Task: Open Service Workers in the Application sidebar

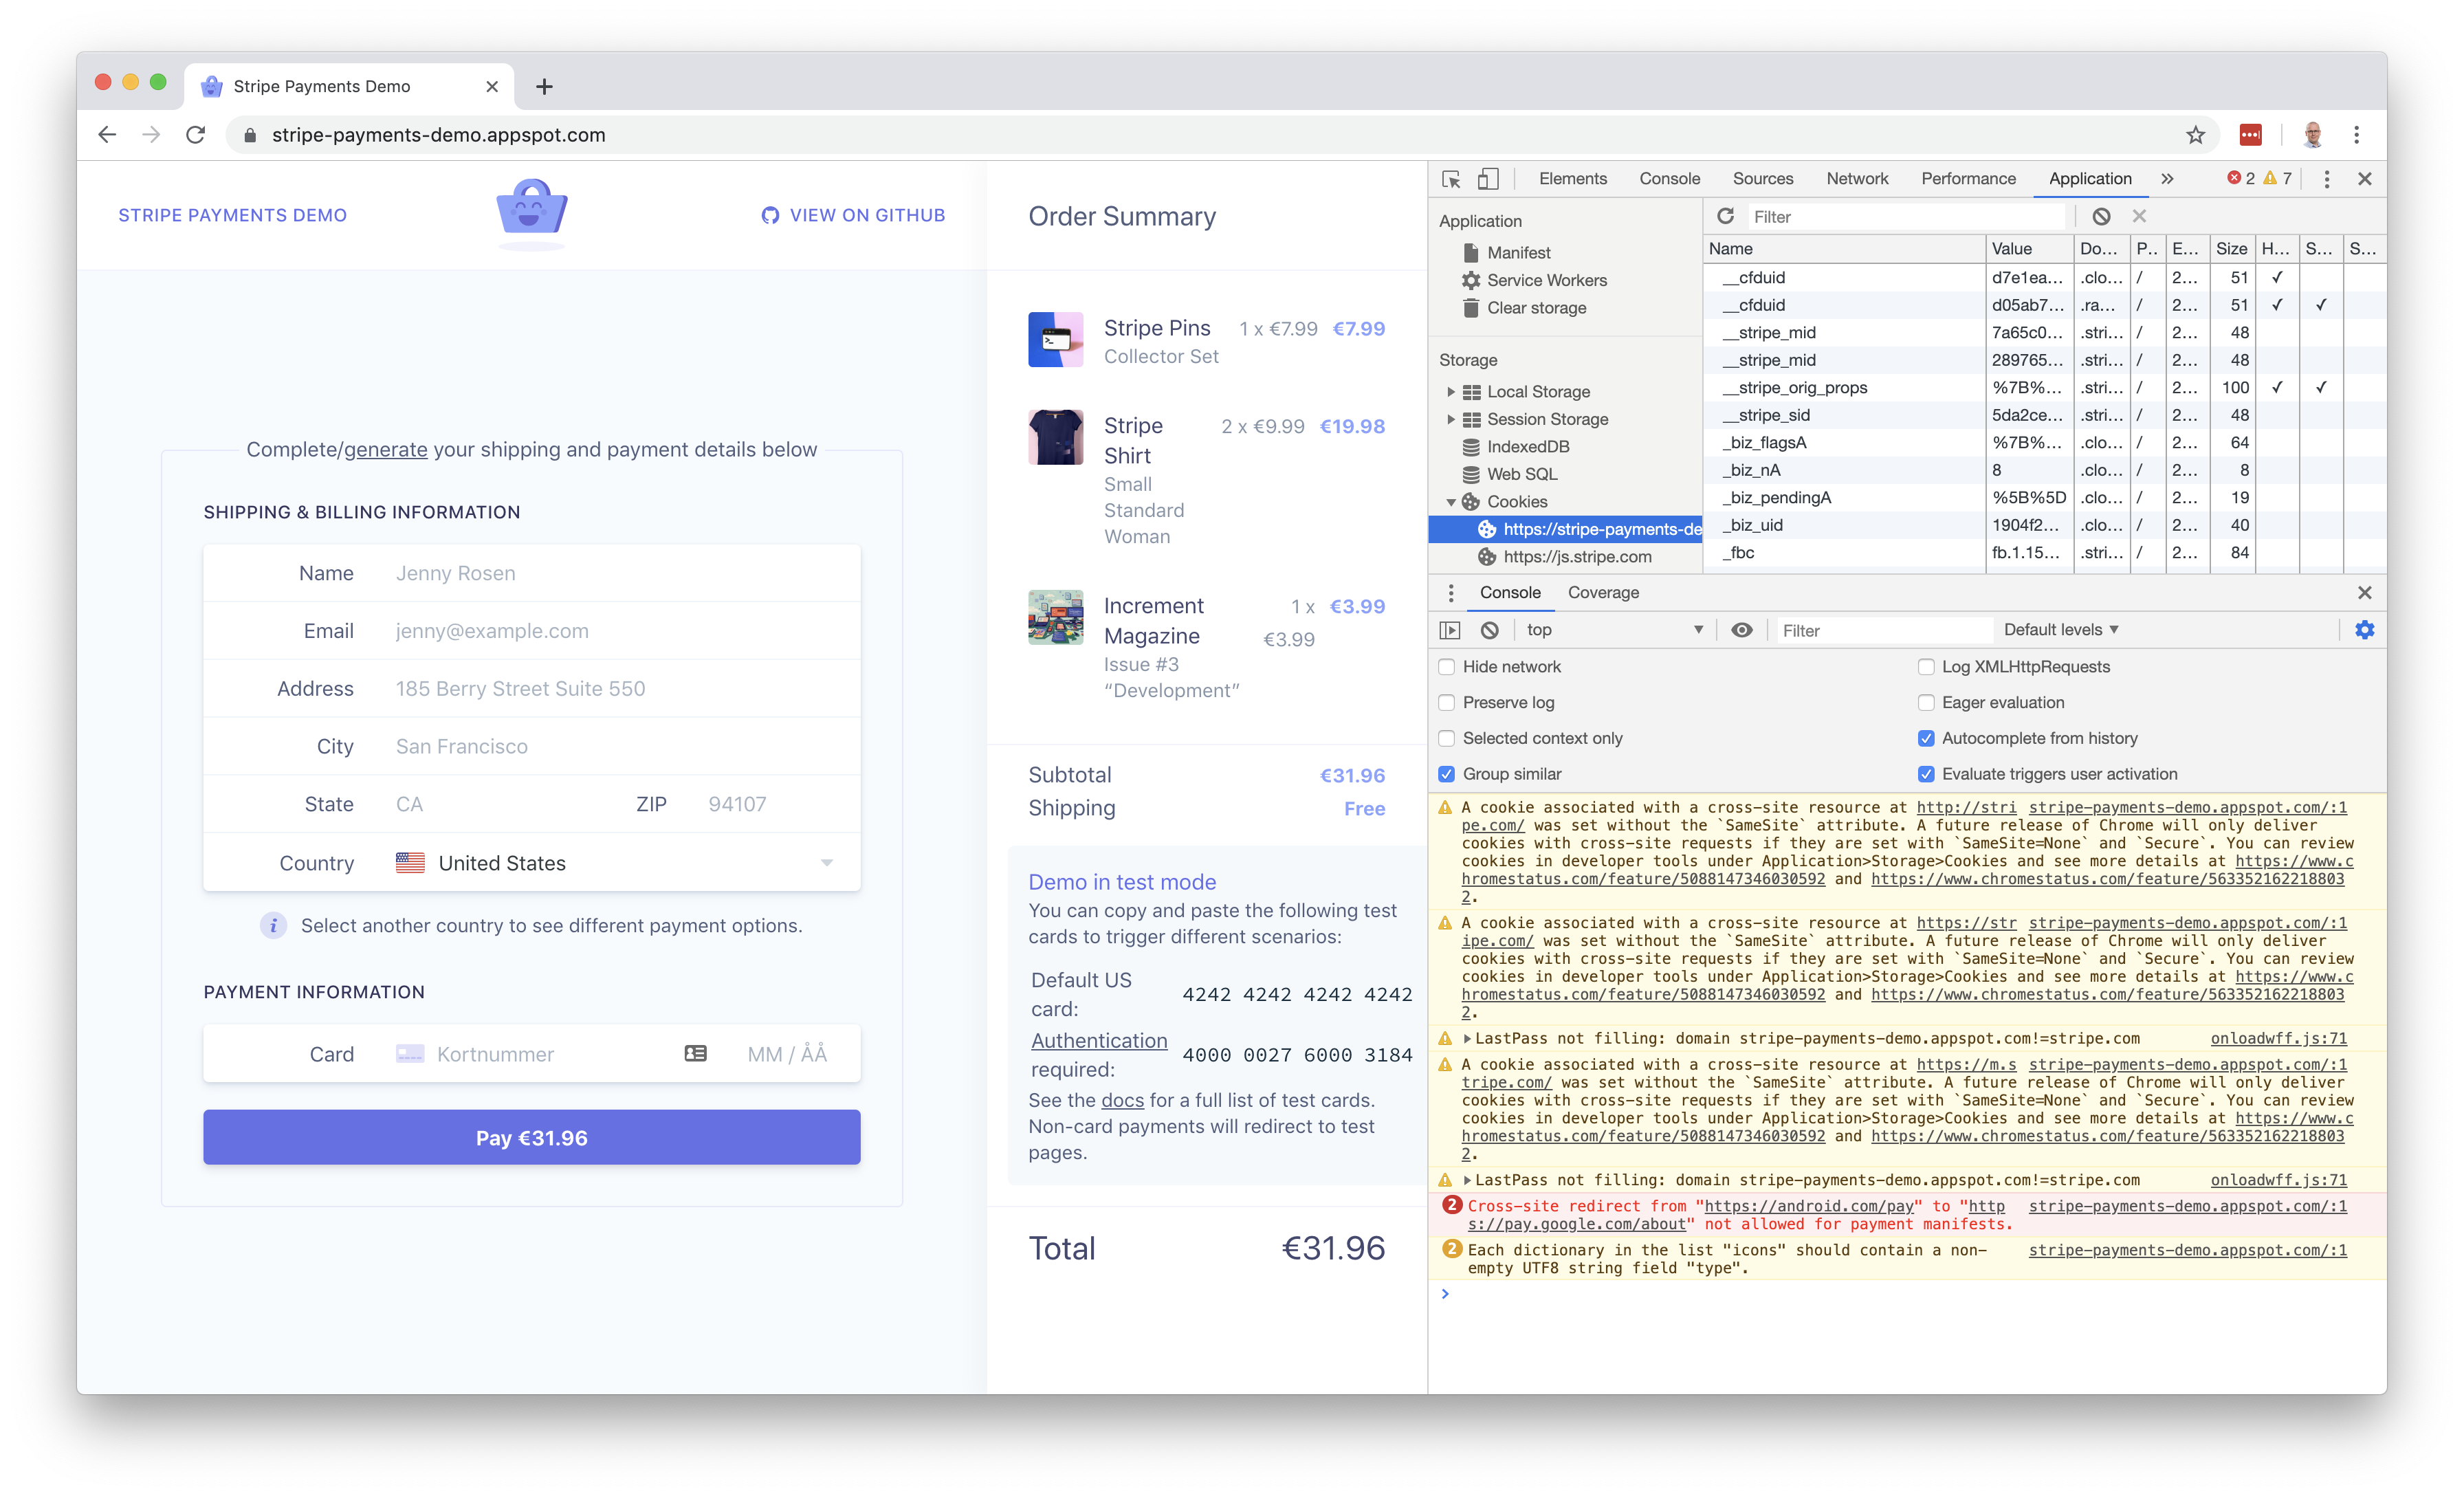Action: tap(1546, 281)
